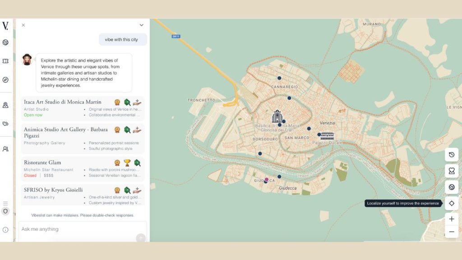462x260 pixels.
Task: Open the Ristorante Glam listing
Action: tap(83, 169)
